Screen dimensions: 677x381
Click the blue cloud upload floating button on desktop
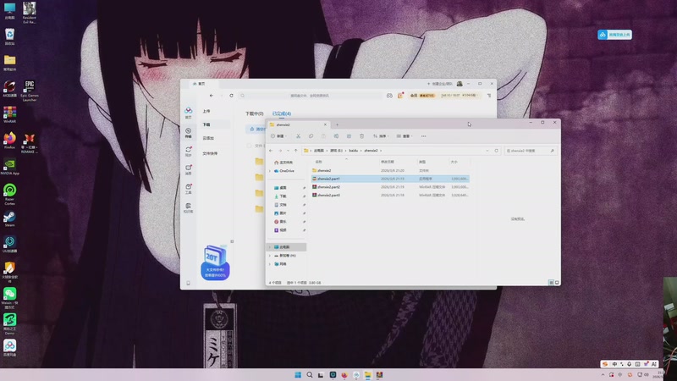(614, 35)
